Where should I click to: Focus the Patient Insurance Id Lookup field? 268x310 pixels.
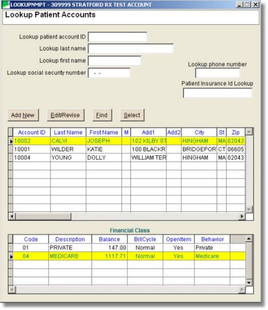tap(218, 93)
